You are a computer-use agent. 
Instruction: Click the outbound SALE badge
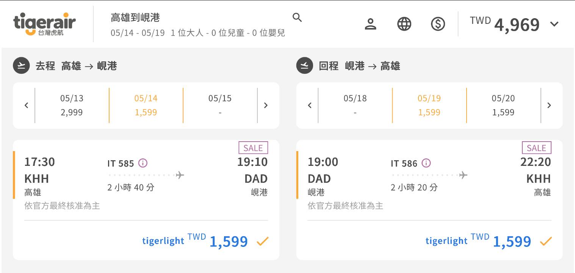(253, 148)
